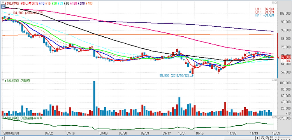Click the 100,000 volume axis label
Screen dimensions: 292x140
coord(285,83)
